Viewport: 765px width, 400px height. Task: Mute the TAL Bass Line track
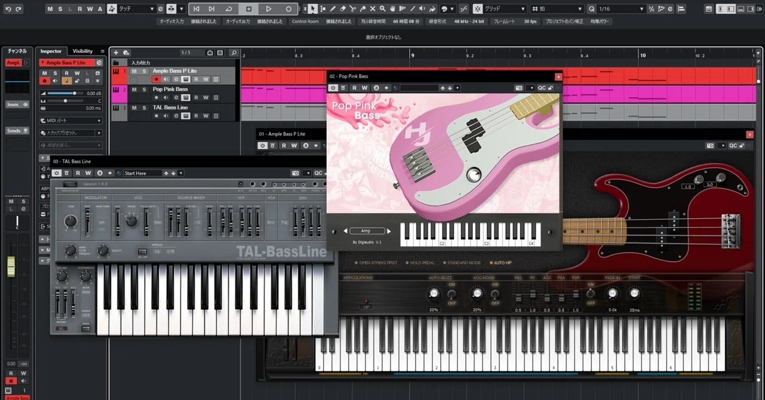pos(134,107)
